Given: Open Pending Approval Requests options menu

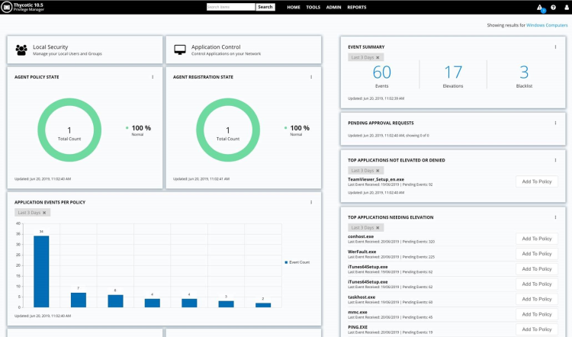Looking at the screenshot, I should [555, 122].
